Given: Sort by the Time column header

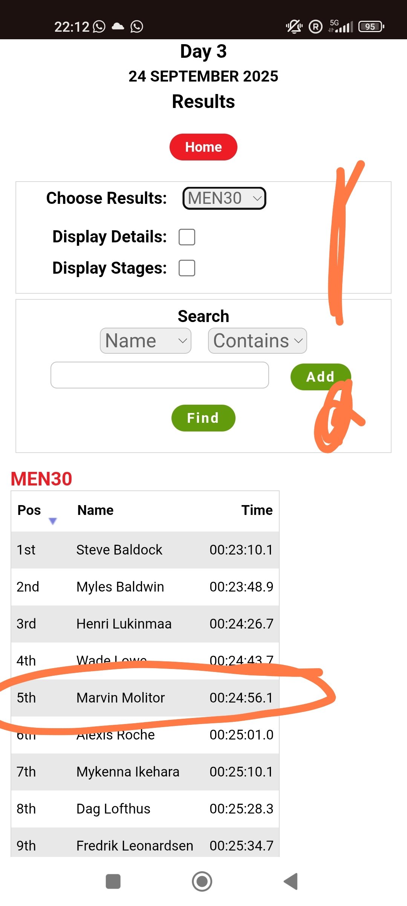Looking at the screenshot, I should coord(257,510).
